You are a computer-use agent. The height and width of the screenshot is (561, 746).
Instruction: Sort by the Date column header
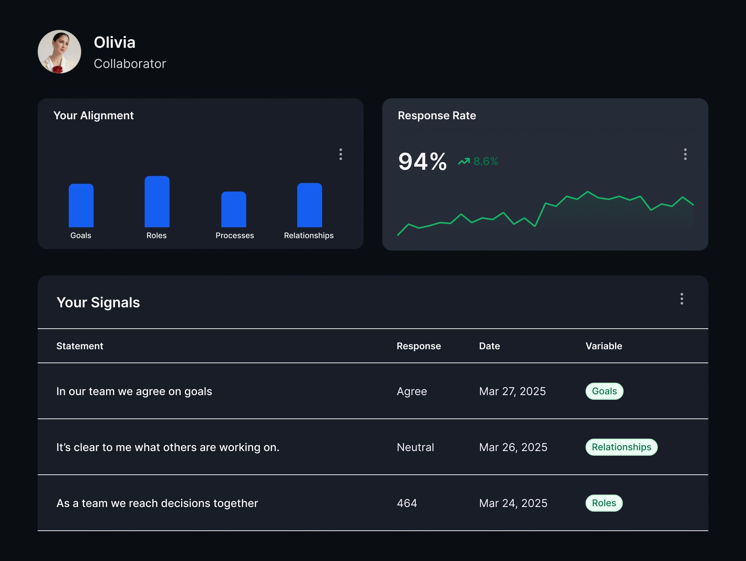[490, 346]
